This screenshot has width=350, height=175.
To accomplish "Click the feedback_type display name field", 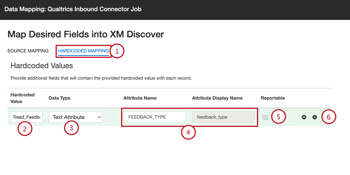I will pyautogui.click(x=223, y=117).
